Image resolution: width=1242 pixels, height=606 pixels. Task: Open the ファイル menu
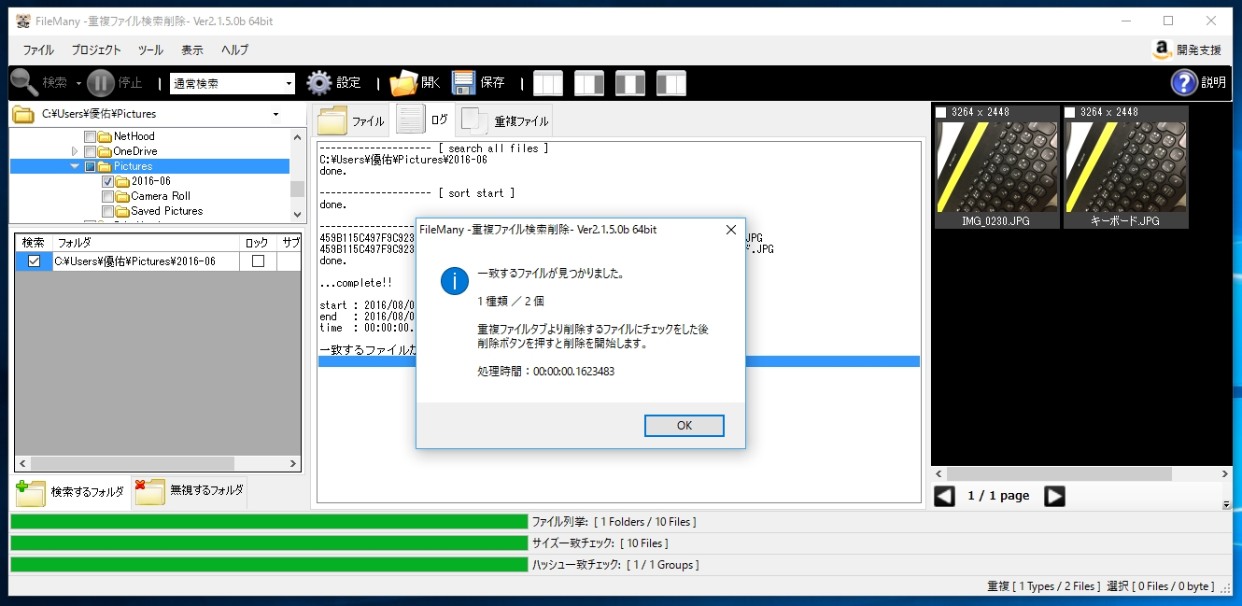pos(38,50)
